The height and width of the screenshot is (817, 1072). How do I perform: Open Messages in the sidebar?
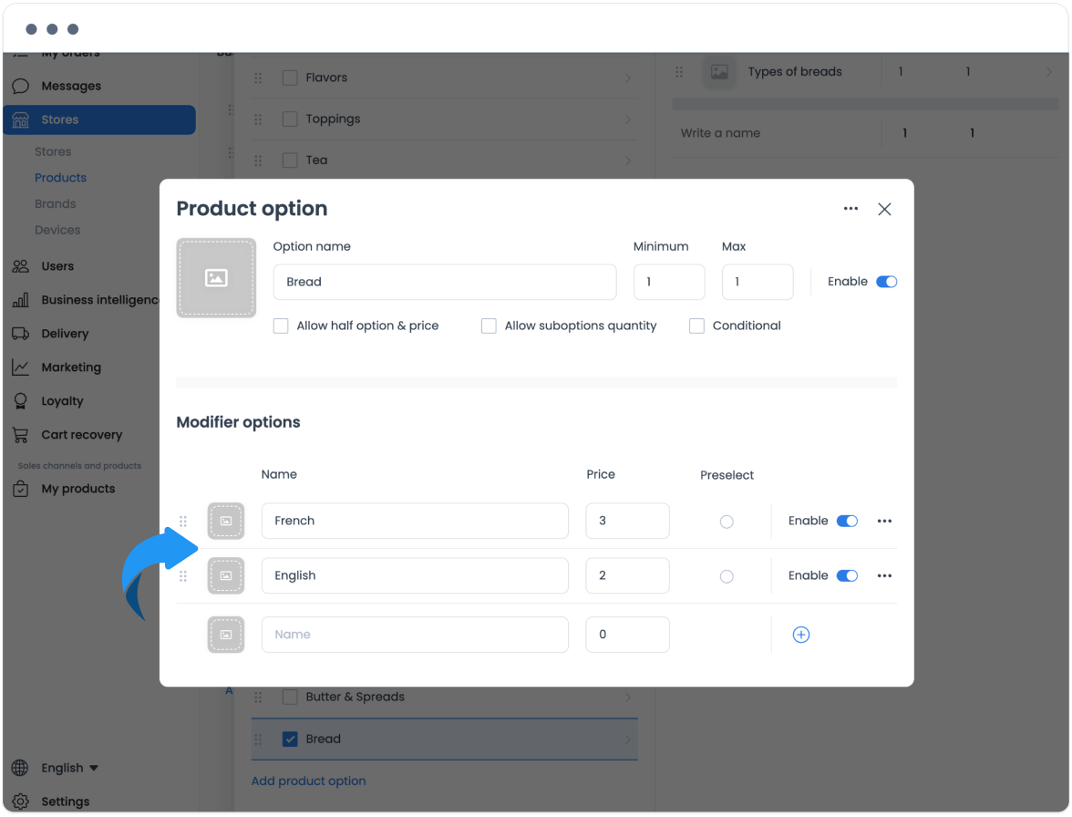tap(70, 86)
